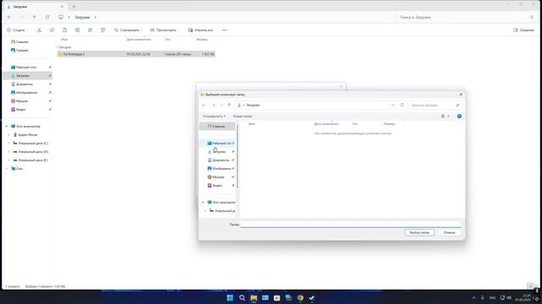Open the Создать dropdown in Explorer toolbar
This screenshot has height=304, width=542.
coord(17,30)
